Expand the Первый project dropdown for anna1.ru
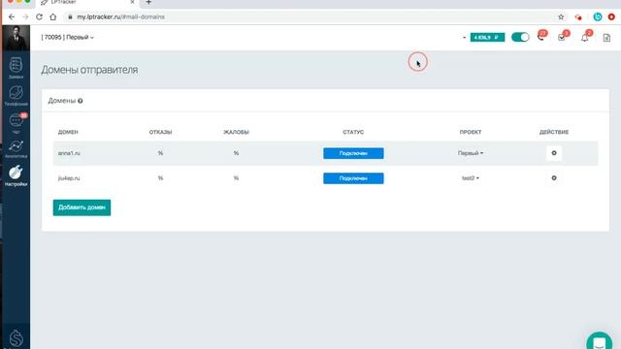 point(471,153)
